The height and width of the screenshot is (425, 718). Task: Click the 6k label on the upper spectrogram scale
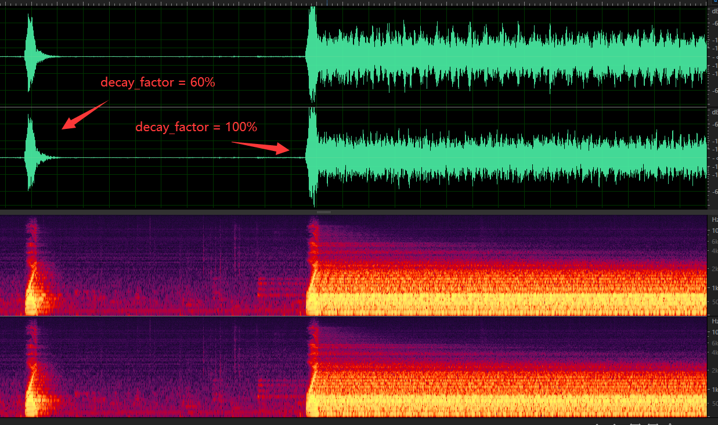point(715,241)
